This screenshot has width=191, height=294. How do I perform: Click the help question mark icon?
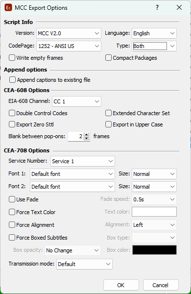pos(157,7)
